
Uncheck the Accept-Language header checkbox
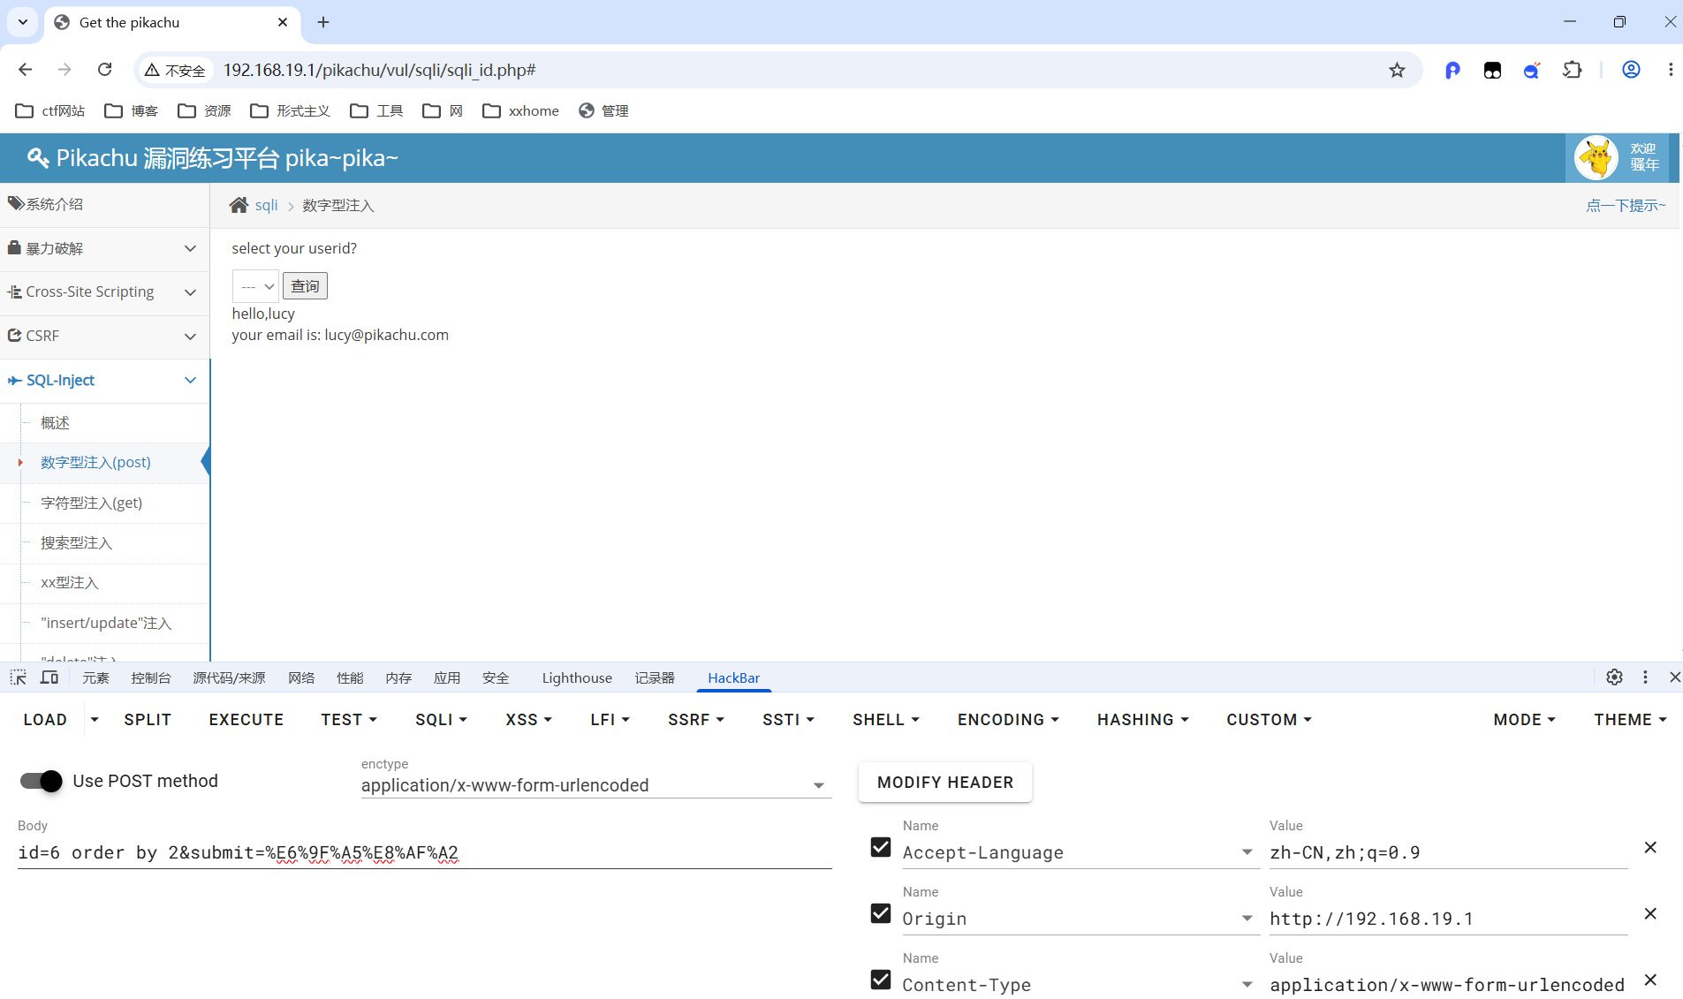point(881,847)
